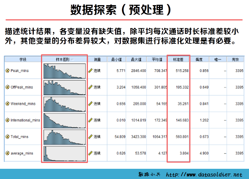The width and height of the screenshot is (249, 179).
Task: Sort by the 标准差 column header
Action: point(178,59)
